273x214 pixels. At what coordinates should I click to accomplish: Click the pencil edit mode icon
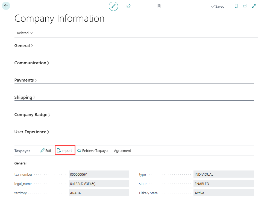coord(113,6)
